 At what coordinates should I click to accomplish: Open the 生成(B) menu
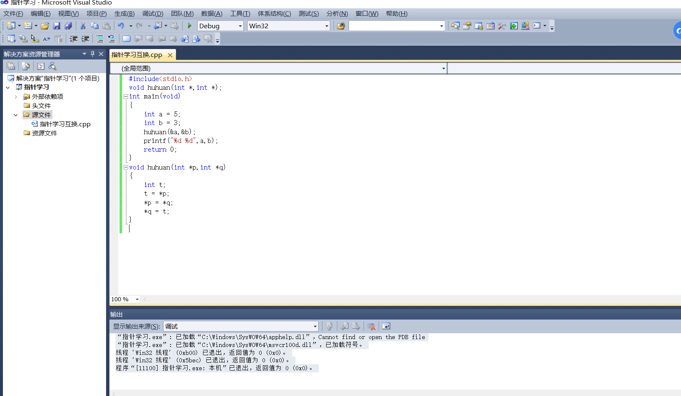[124, 14]
